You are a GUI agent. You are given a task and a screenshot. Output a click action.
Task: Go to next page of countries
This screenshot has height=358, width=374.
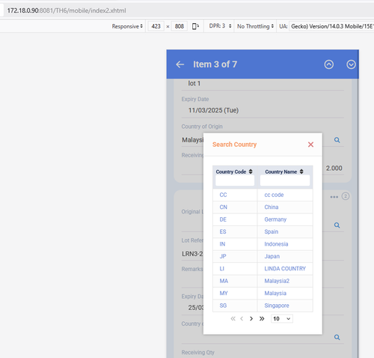(x=251, y=318)
